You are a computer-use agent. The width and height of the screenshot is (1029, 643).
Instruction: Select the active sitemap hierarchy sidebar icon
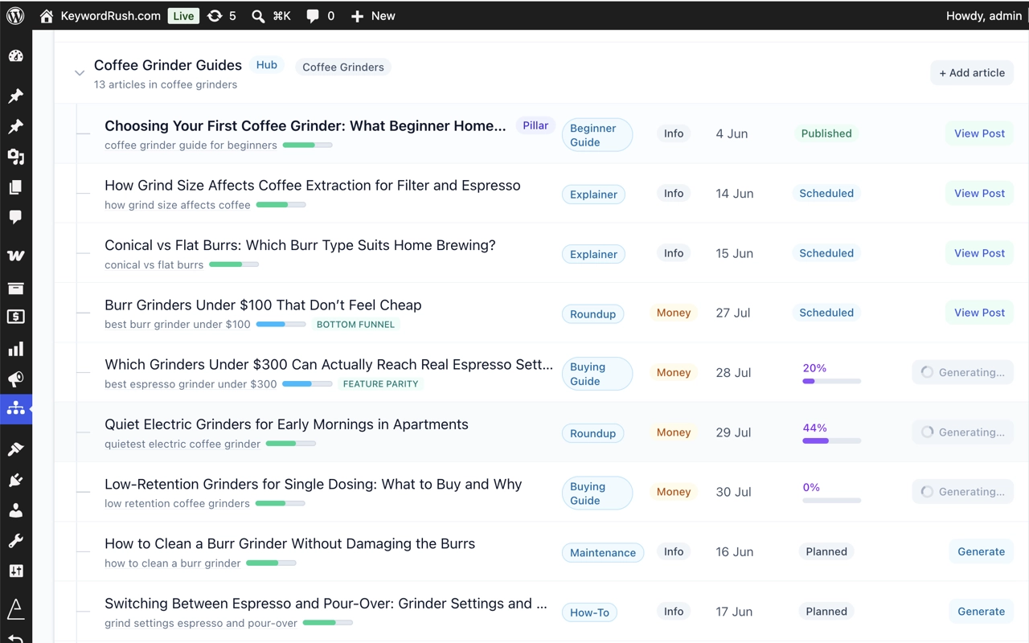coord(15,408)
